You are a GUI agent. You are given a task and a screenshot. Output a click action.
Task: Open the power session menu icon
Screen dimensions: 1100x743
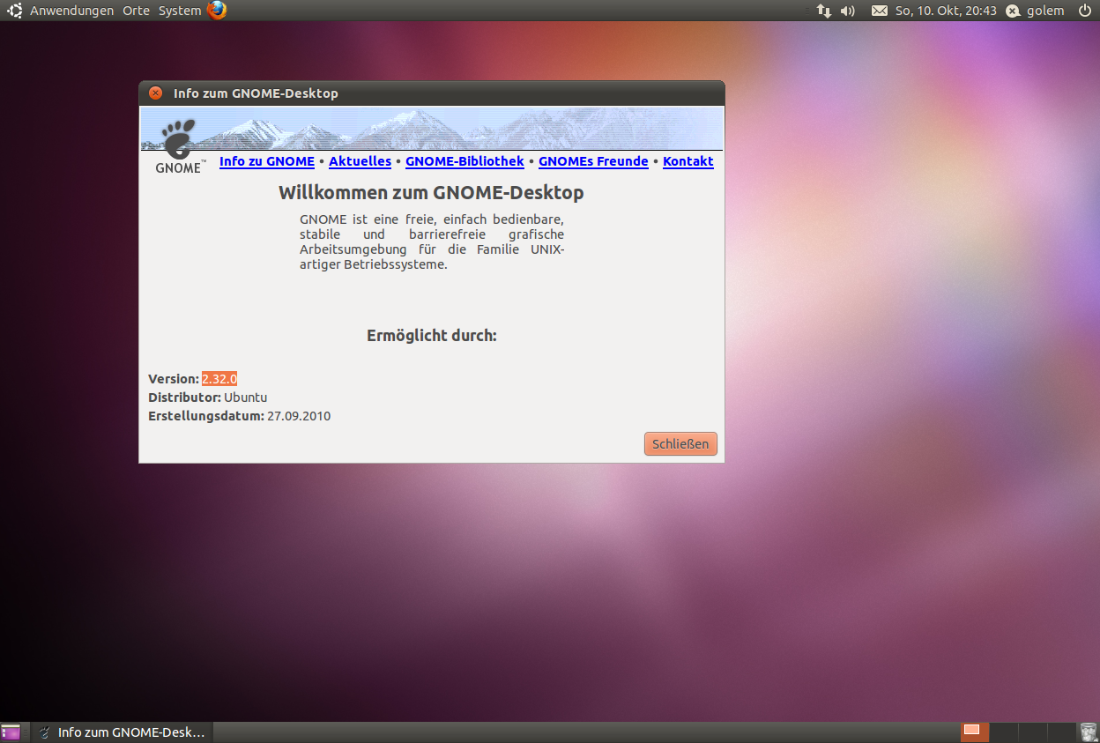pyautogui.click(x=1084, y=11)
